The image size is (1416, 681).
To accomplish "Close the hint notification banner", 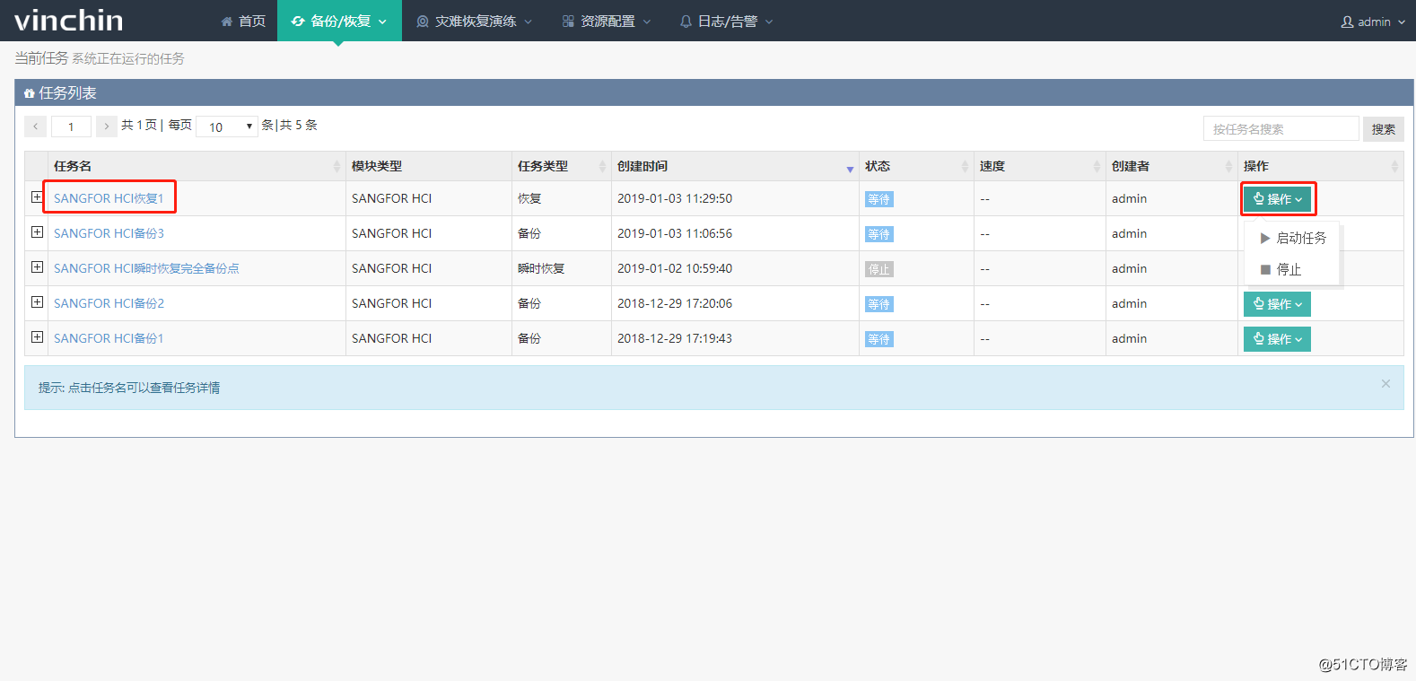I will 1385,384.
